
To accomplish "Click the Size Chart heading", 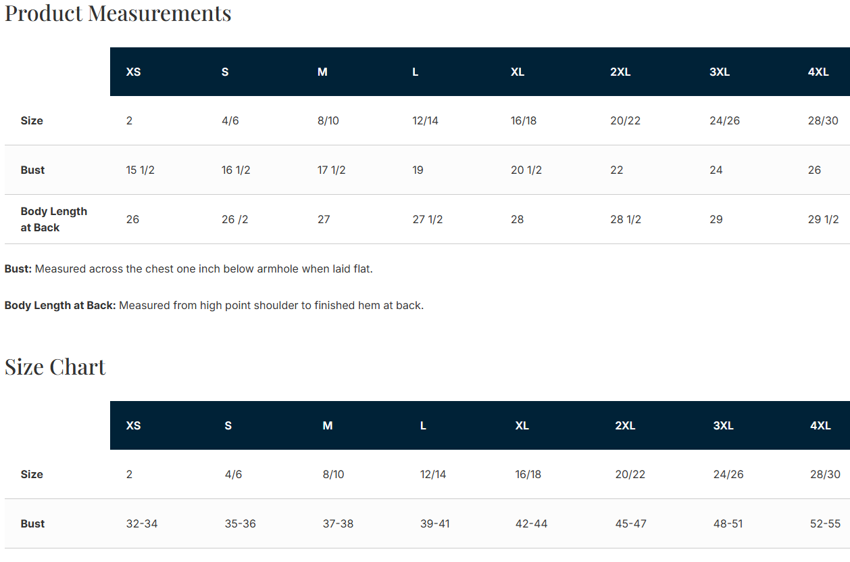I will (55, 367).
